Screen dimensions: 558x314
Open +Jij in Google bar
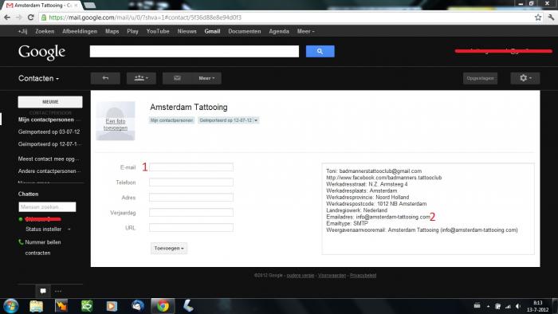(x=22, y=31)
